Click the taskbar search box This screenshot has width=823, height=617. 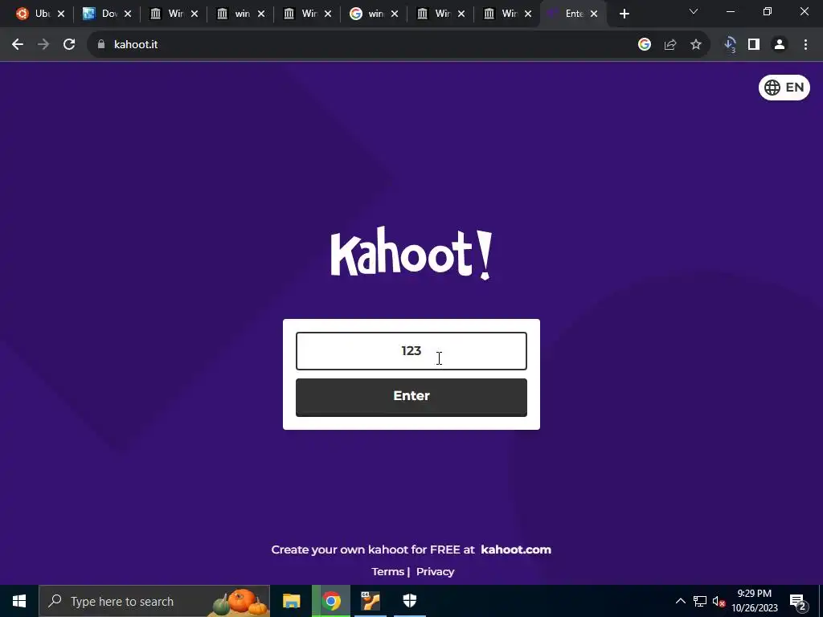coord(154,601)
